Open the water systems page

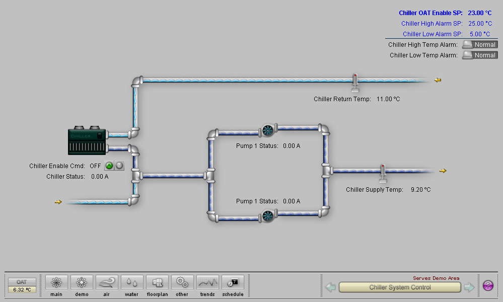click(x=132, y=282)
